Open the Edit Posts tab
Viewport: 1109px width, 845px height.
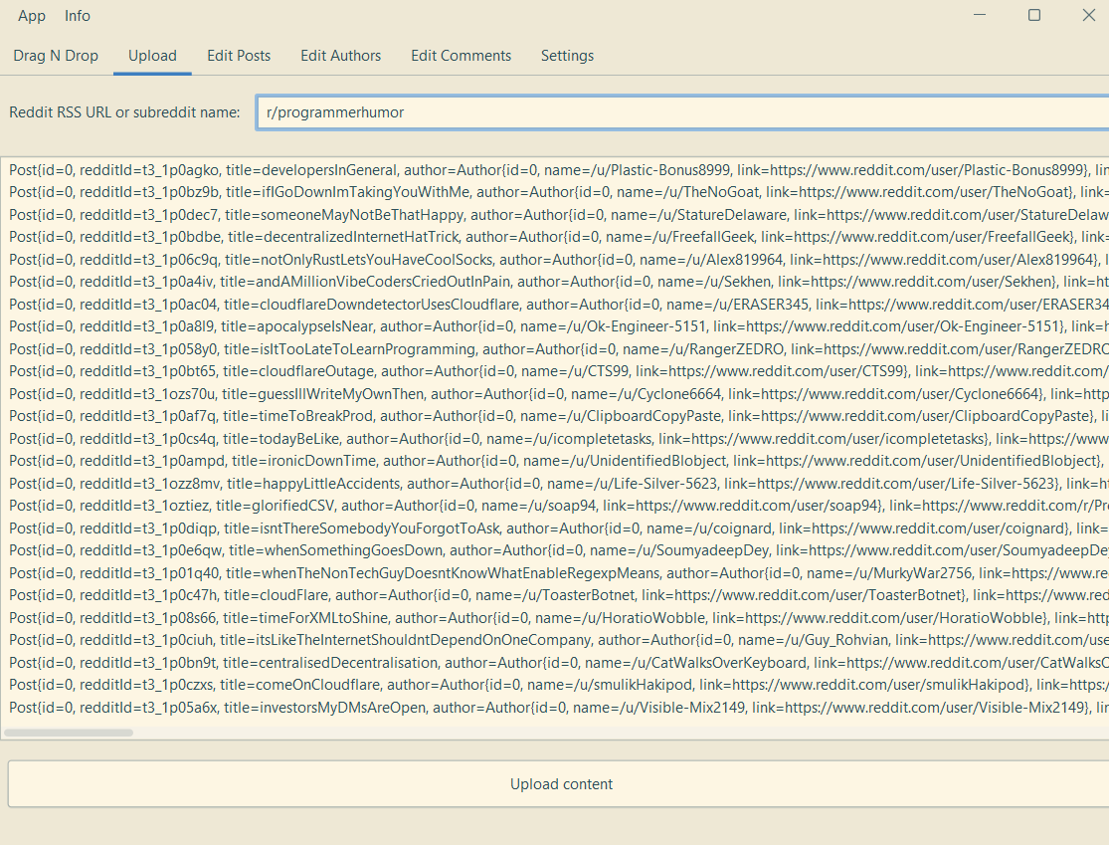pos(239,56)
